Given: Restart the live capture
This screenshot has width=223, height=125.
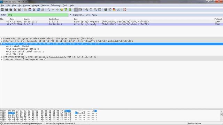Looking at the screenshot, I should (x=20, y=10).
